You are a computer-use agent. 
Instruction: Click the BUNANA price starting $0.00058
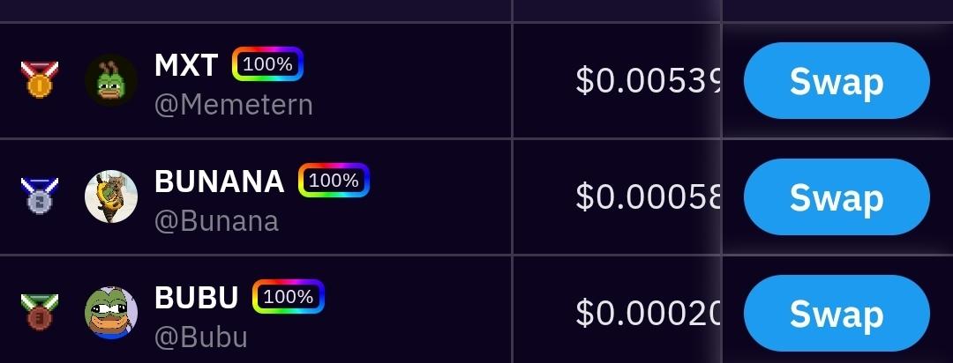(648, 196)
